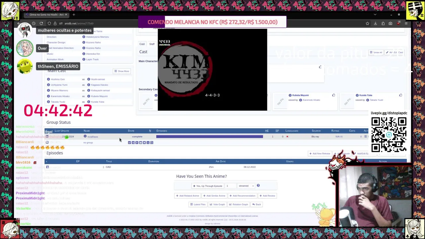This screenshot has width=425, height=239.
Task: Open Latest Files
Action: 198,204
